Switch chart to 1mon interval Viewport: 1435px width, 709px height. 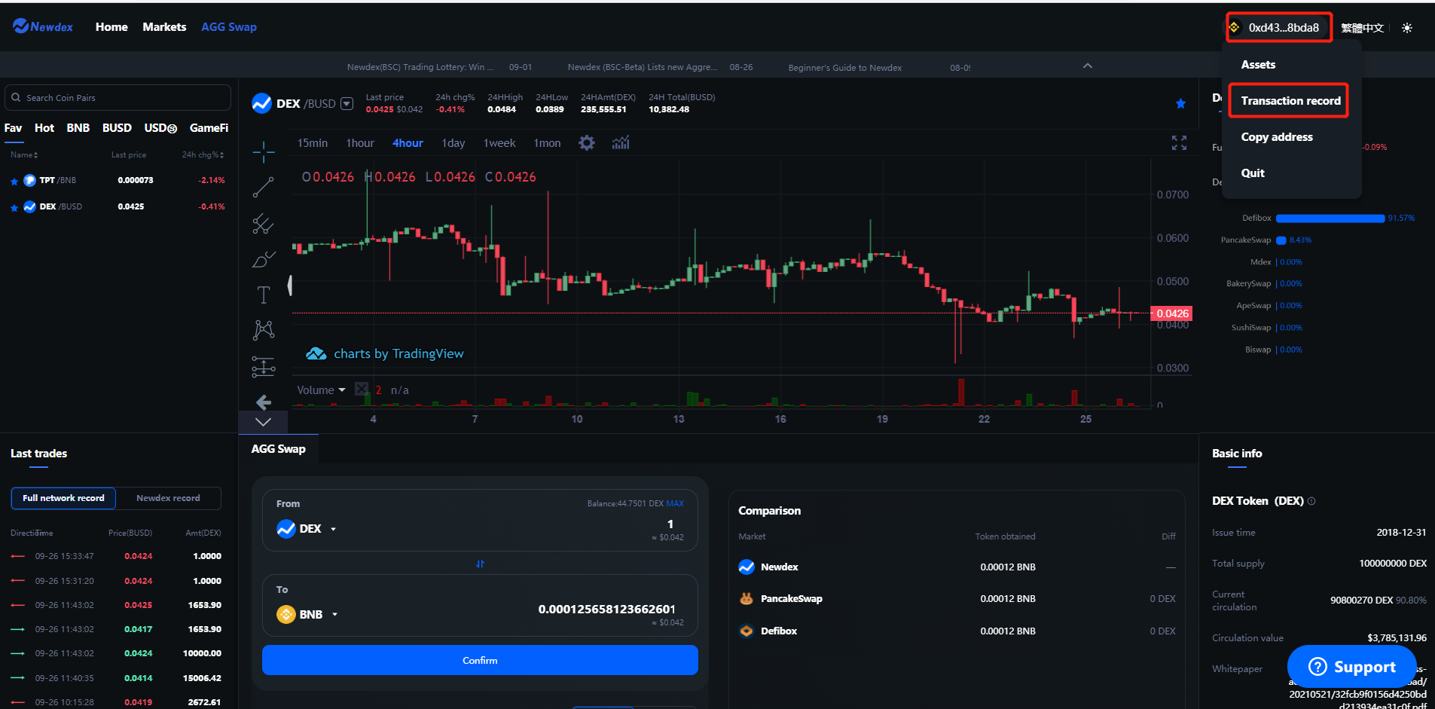click(x=547, y=143)
